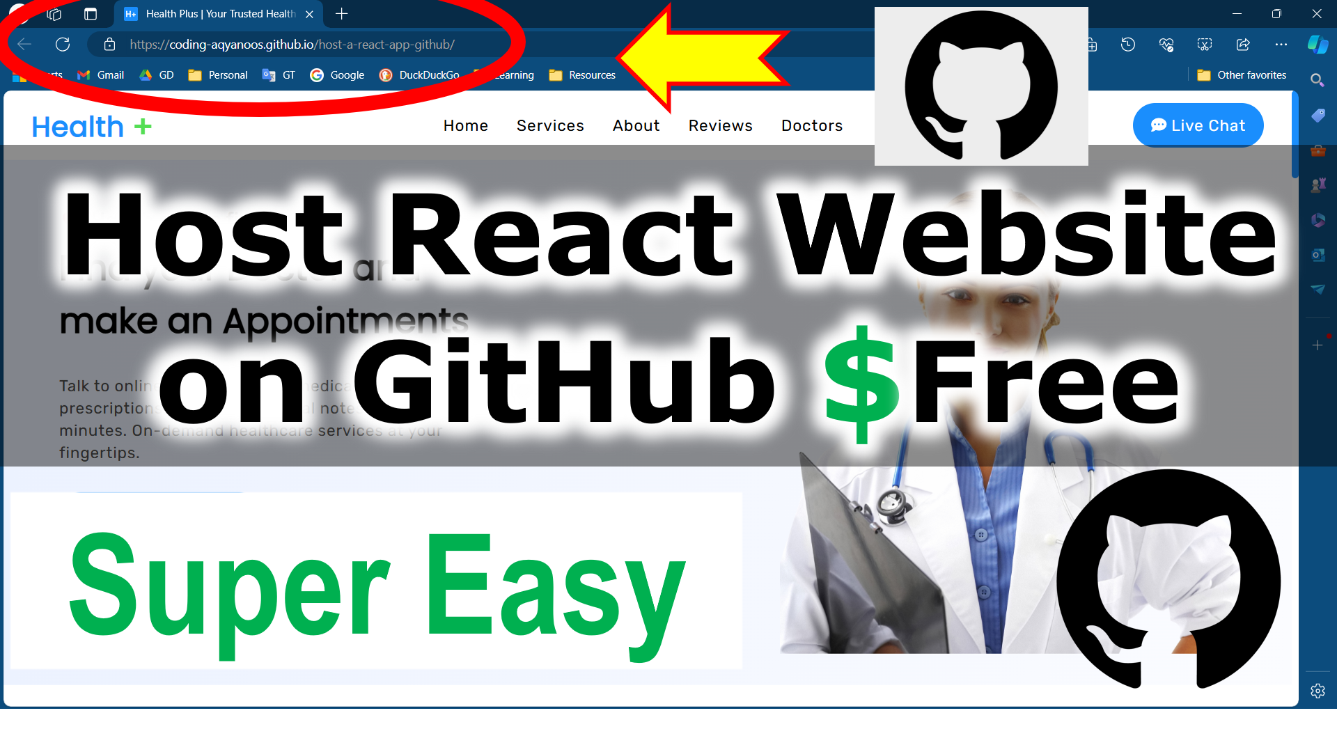This screenshot has width=1337, height=752.
Task: Click the browser tab favicon icon
Action: click(133, 14)
